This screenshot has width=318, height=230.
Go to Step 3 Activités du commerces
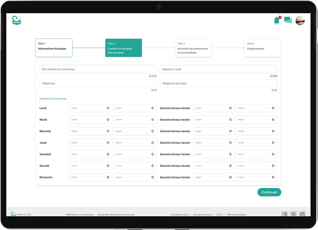[x=193, y=48]
